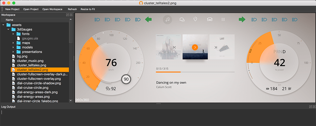Click the green left turn arrow
316x126 pixels.
click(x=148, y=19)
